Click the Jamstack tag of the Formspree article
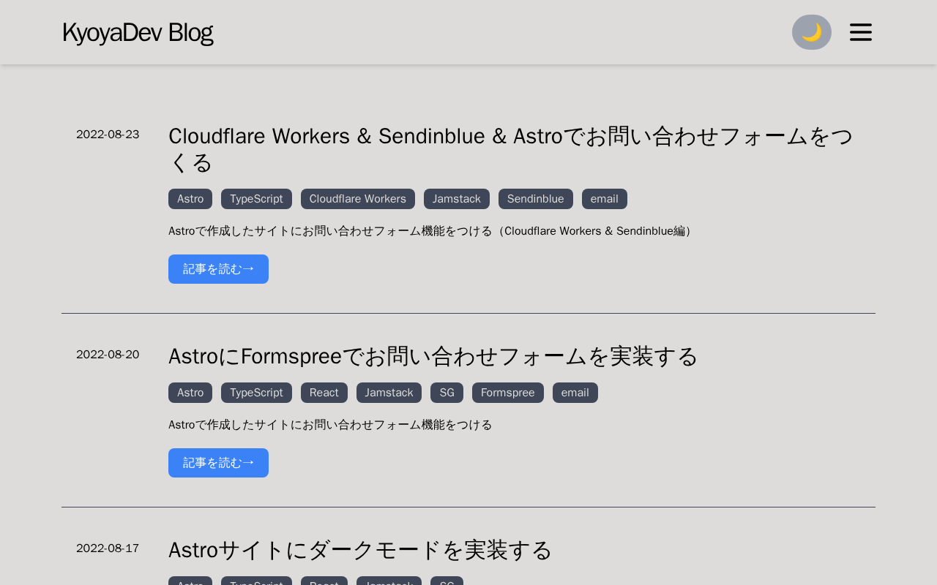Image resolution: width=937 pixels, height=585 pixels. pos(389,393)
